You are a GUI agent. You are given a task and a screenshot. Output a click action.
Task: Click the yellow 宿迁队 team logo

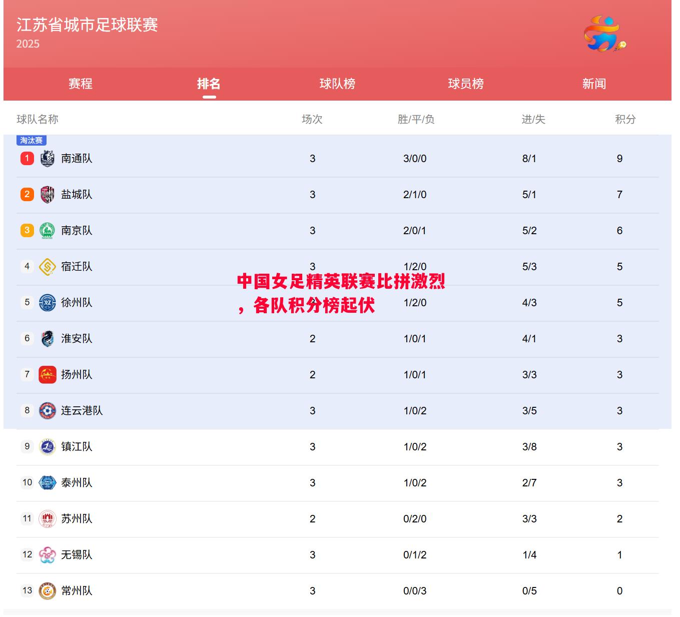tap(47, 267)
